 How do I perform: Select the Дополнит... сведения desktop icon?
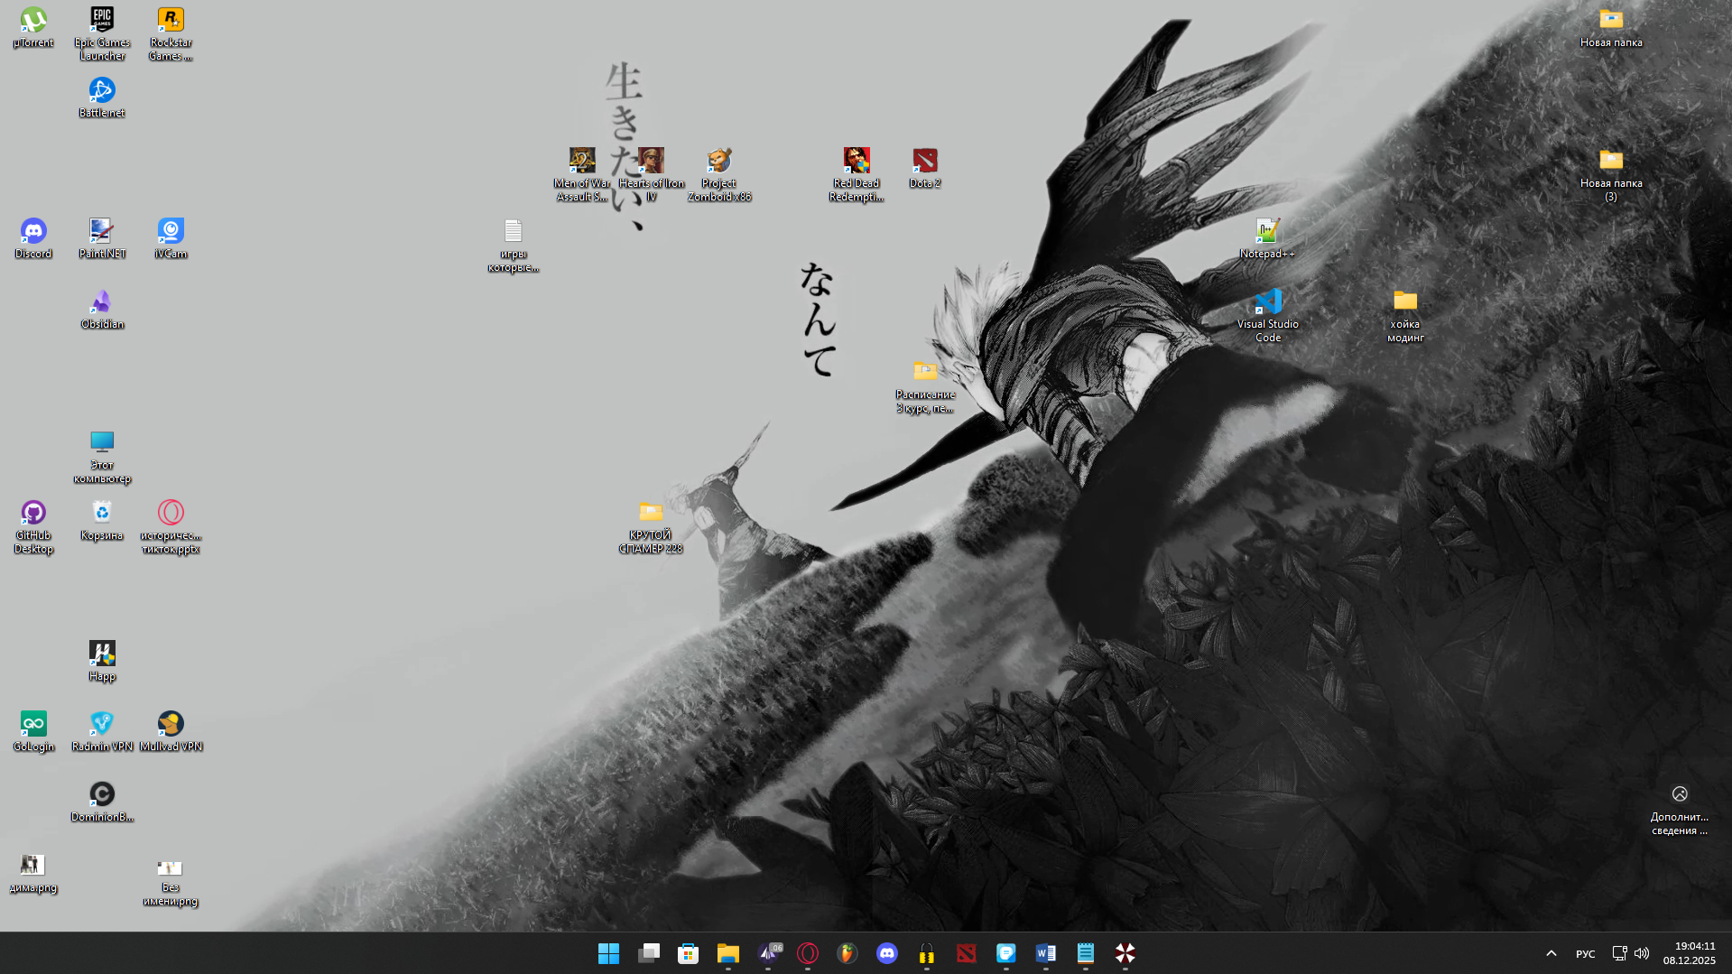tap(1680, 810)
